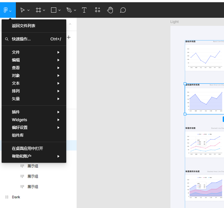Viewport: 224px width, 208px height.
Task: Choose 在桌面应用中打开 menu entry
Action: click(x=34, y=149)
